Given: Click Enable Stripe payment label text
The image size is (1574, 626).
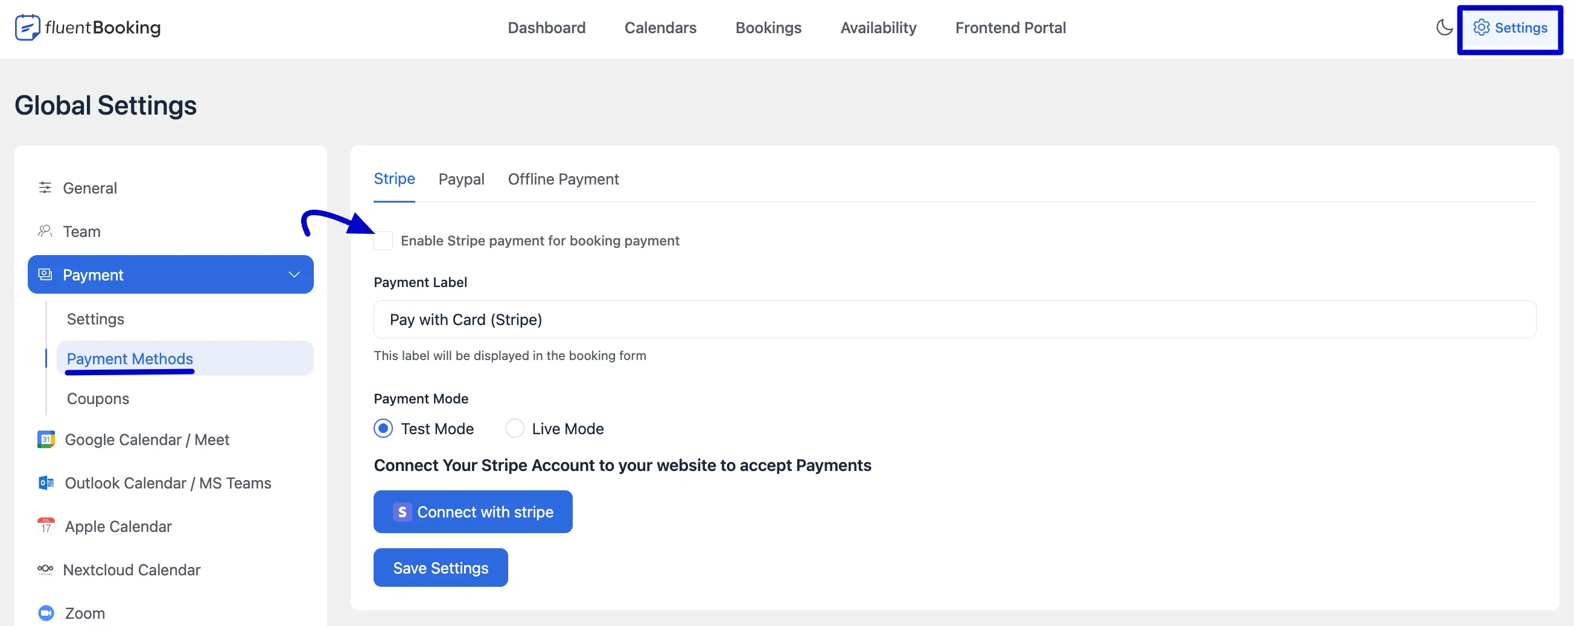Looking at the screenshot, I should [540, 241].
